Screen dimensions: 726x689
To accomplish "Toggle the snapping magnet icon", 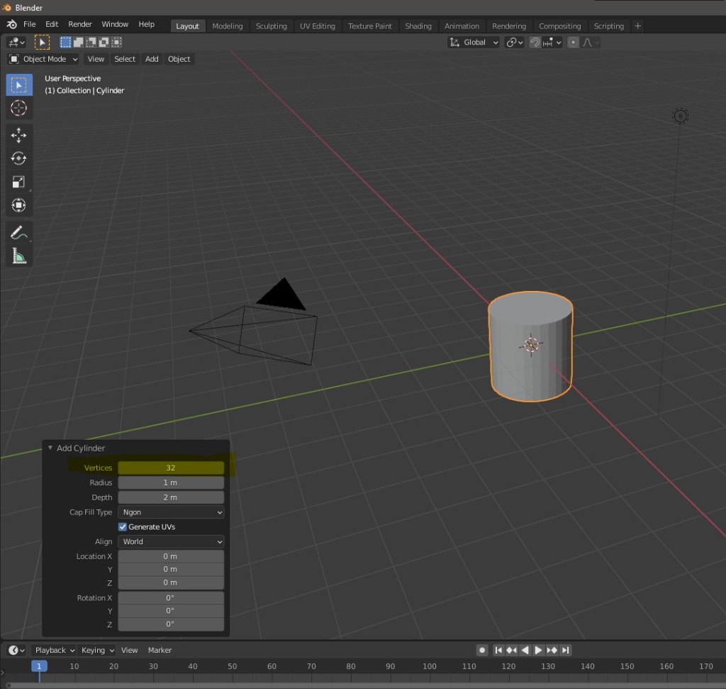I will tap(535, 43).
